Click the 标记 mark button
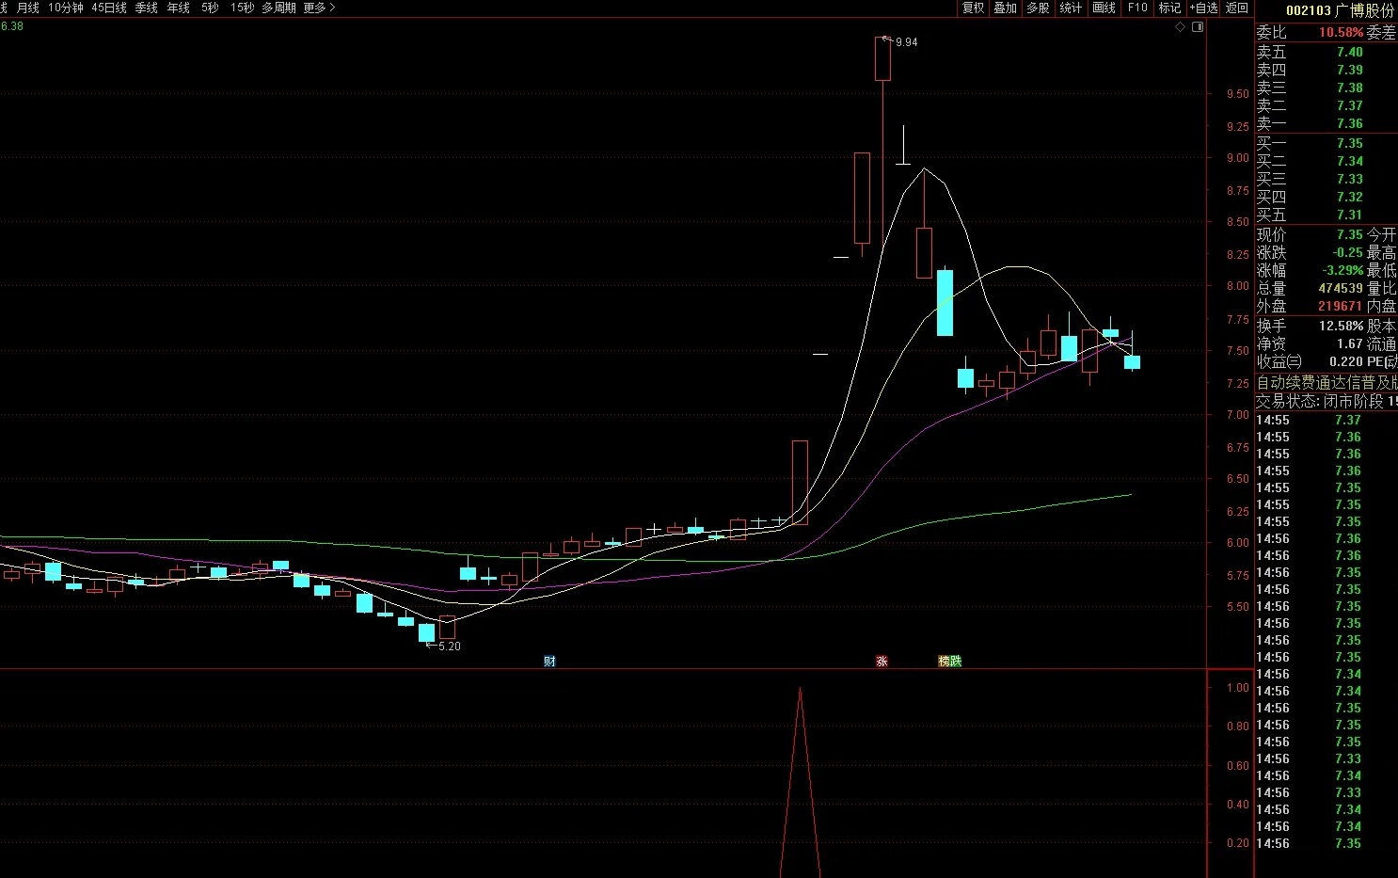Image resolution: width=1398 pixels, height=878 pixels. coord(1169,8)
